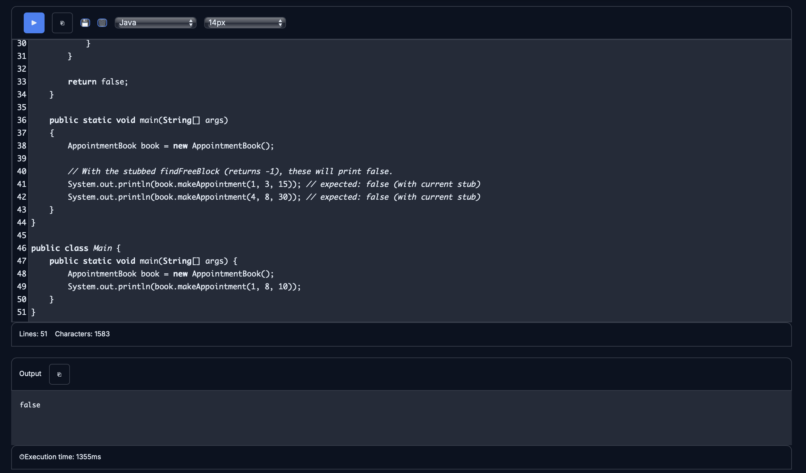Click the Execution time: 1355ms display
The width and height of the screenshot is (806, 473).
click(61, 457)
